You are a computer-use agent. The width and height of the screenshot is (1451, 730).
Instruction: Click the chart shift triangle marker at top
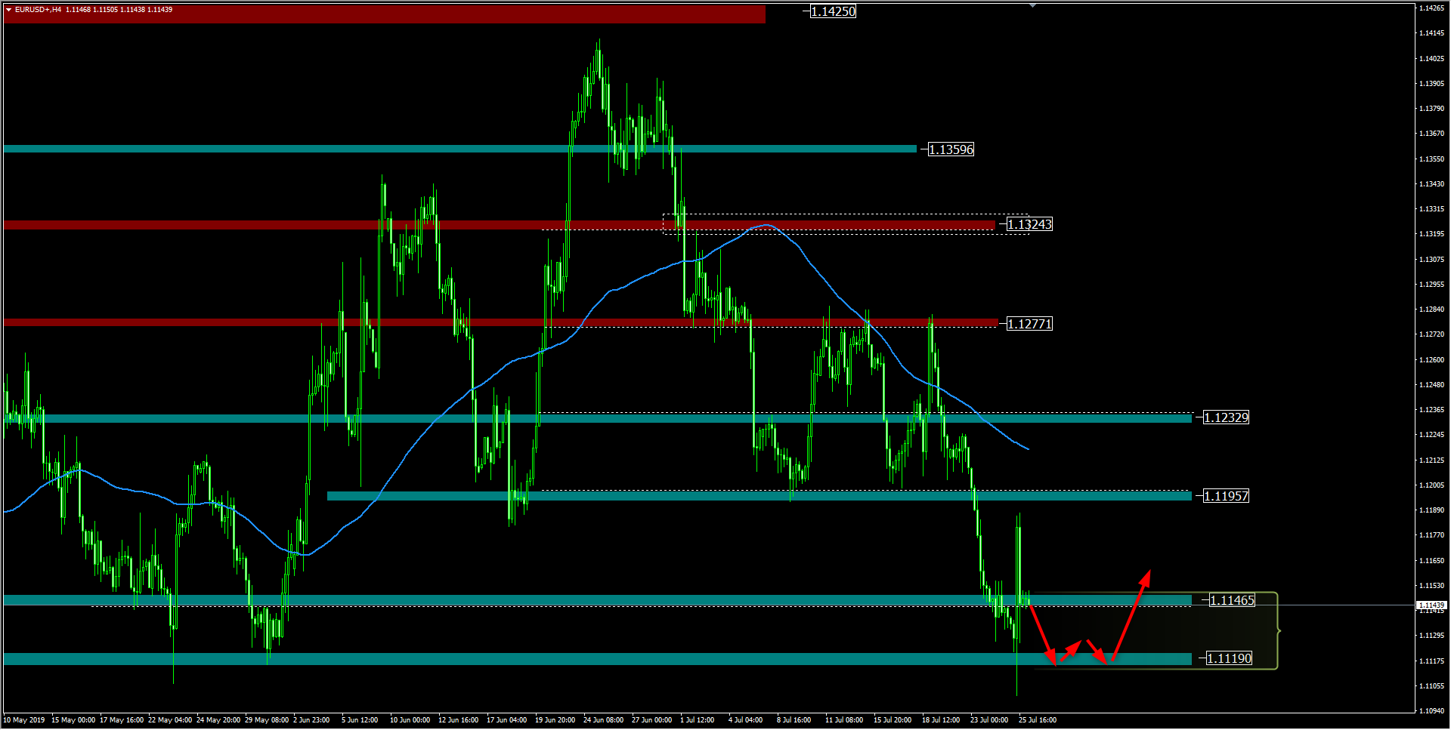[1032, 5]
